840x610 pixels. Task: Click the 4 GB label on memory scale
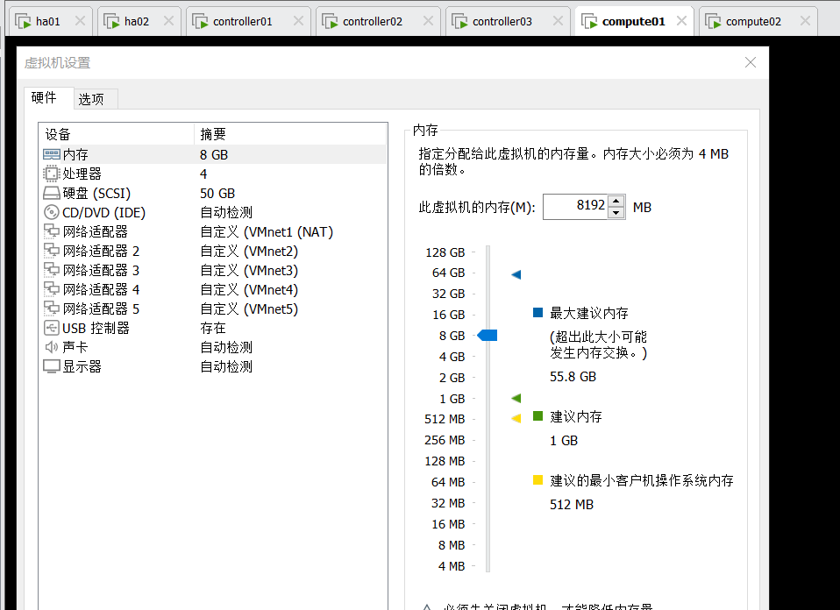(x=452, y=357)
